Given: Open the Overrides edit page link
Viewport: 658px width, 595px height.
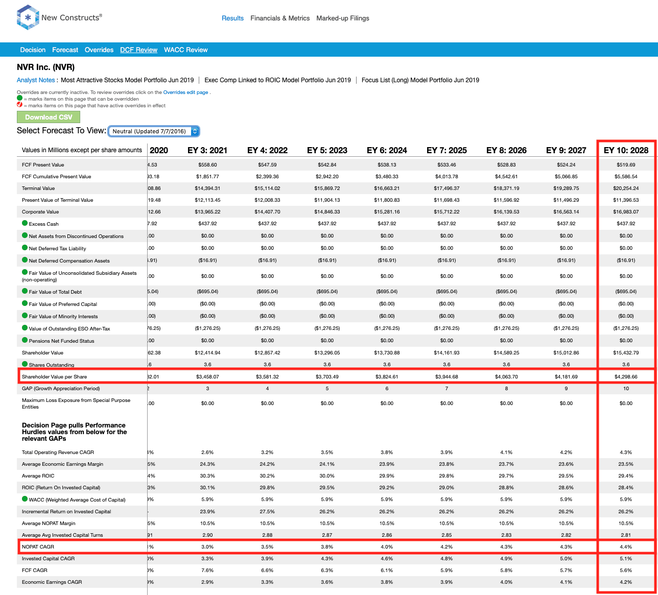Looking at the screenshot, I should 185,92.
